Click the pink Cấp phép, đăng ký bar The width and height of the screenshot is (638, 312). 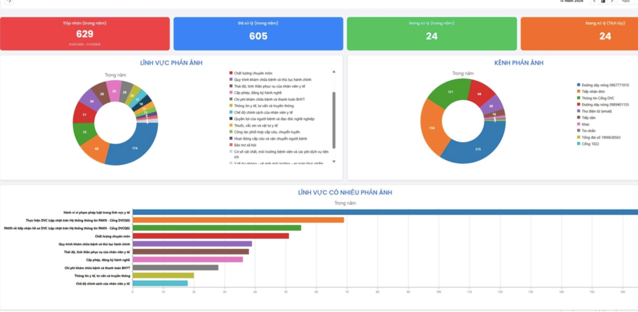[x=188, y=259]
